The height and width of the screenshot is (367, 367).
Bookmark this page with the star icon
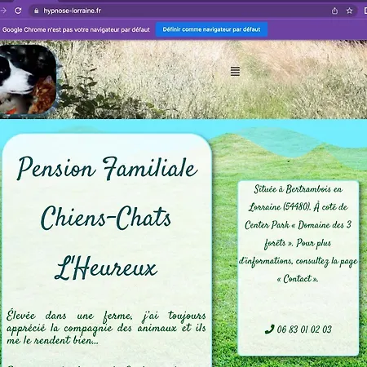point(349,11)
